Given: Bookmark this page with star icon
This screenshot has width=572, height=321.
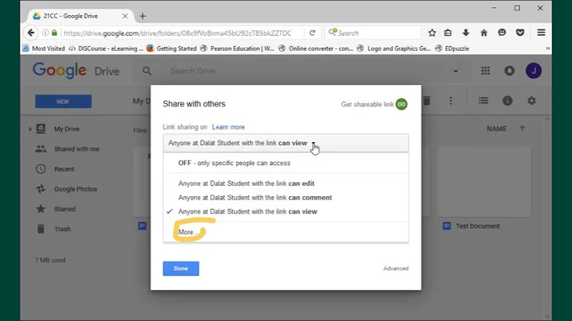Looking at the screenshot, I should click(x=432, y=33).
